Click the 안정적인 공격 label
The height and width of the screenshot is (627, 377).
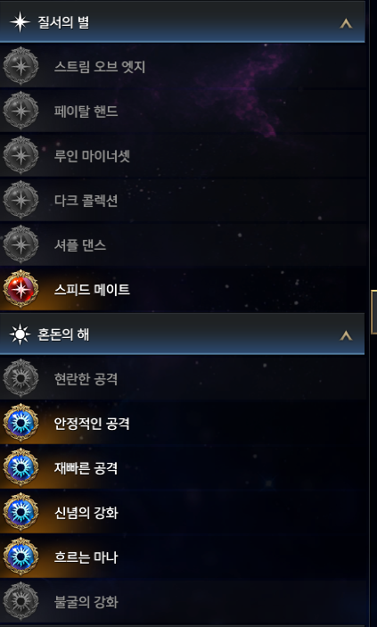pos(92,424)
